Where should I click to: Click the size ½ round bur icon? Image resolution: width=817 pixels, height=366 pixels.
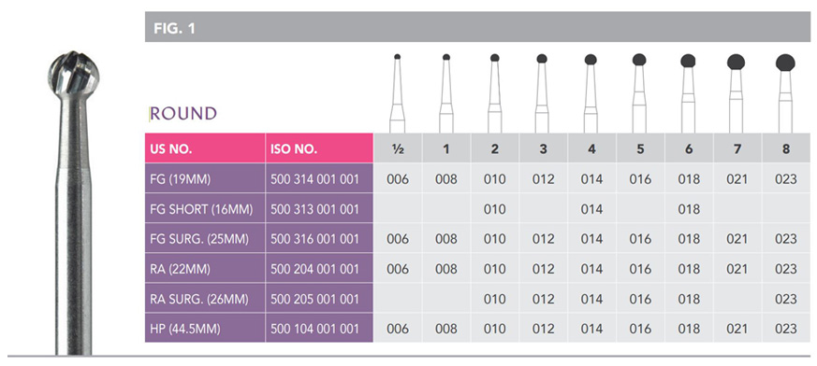click(x=397, y=93)
